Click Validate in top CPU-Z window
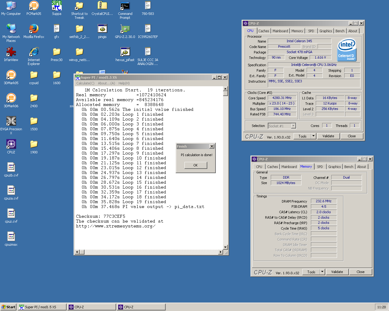 328,136
